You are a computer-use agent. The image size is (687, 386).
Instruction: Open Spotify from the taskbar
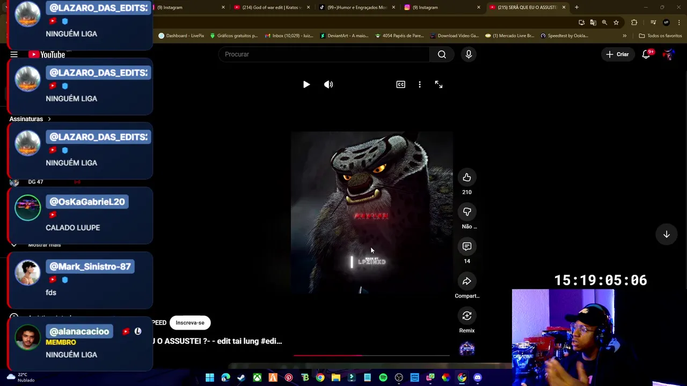coord(383,377)
